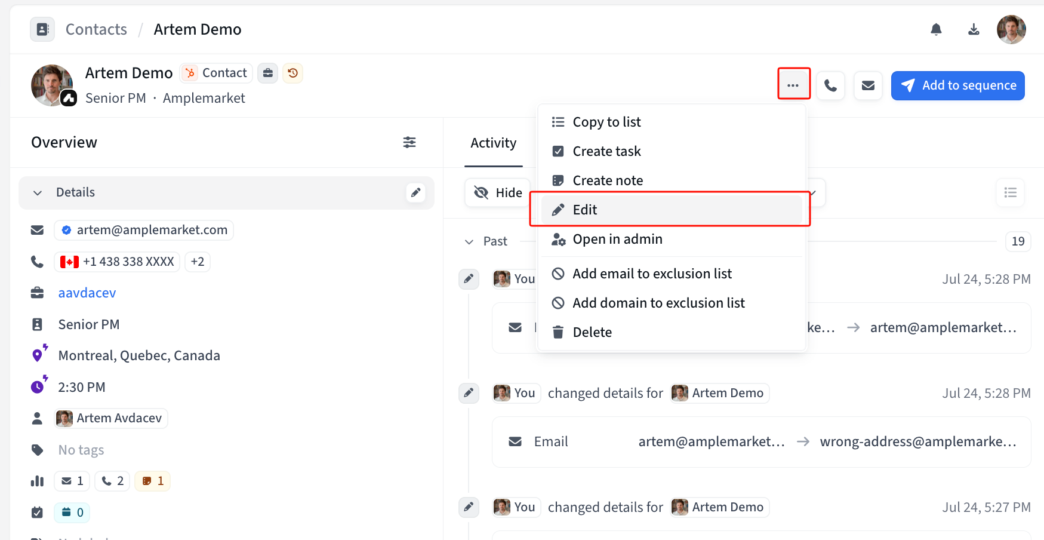Click the calls count stat chip
Viewport: 1044px width, 540px height.
pyautogui.click(x=112, y=481)
